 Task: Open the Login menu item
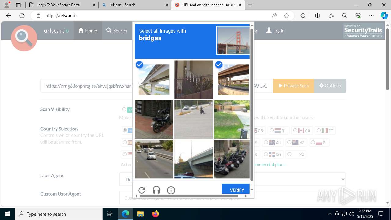click(275, 31)
